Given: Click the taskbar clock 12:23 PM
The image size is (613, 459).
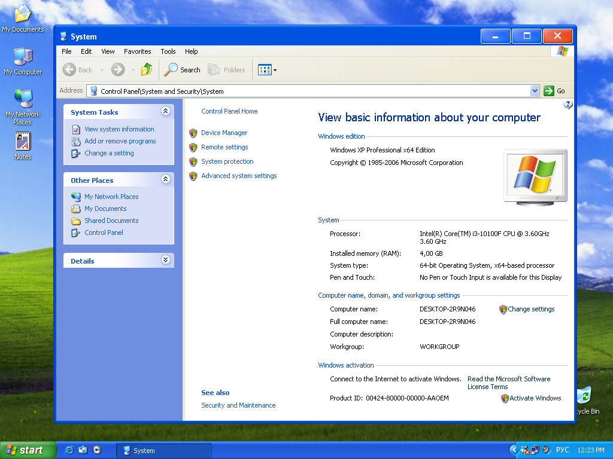Looking at the screenshot, I should pyautogui.click(x=590, y=450).
